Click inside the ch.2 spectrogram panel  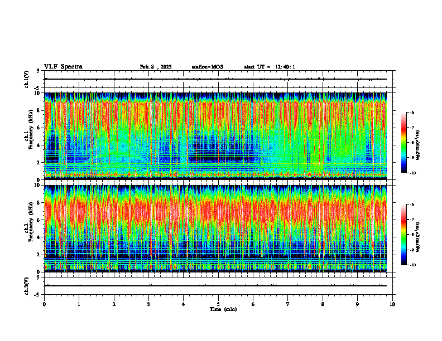click(x=215, y=228)
